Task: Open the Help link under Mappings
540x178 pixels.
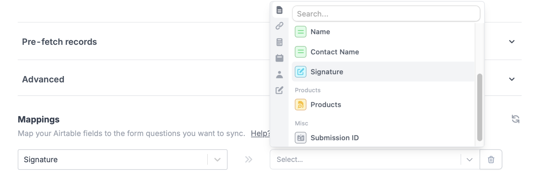Action: 260,133
